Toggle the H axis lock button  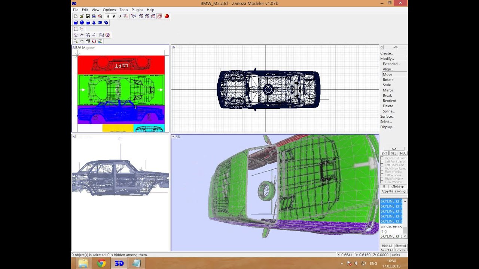108,16
